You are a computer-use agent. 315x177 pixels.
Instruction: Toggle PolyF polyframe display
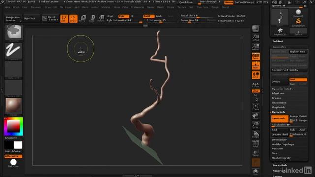coord(256,144)
